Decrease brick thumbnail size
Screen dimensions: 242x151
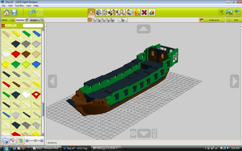[x=27, y=140]
